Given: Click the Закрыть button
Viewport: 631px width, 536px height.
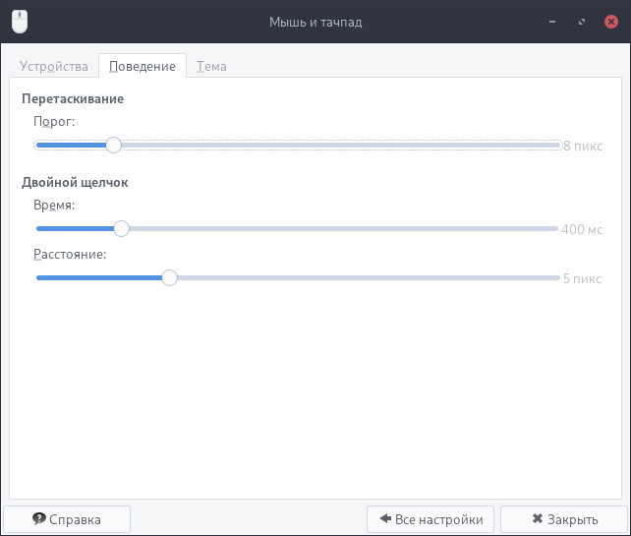Looking at the screenshot, I should (x=564, y=519).
